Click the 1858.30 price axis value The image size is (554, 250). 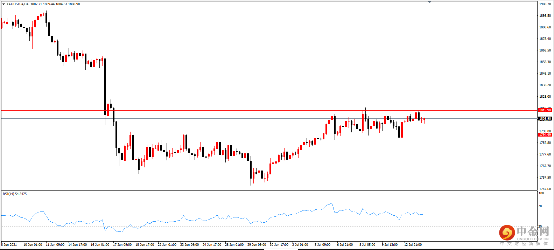click(545, 62)
